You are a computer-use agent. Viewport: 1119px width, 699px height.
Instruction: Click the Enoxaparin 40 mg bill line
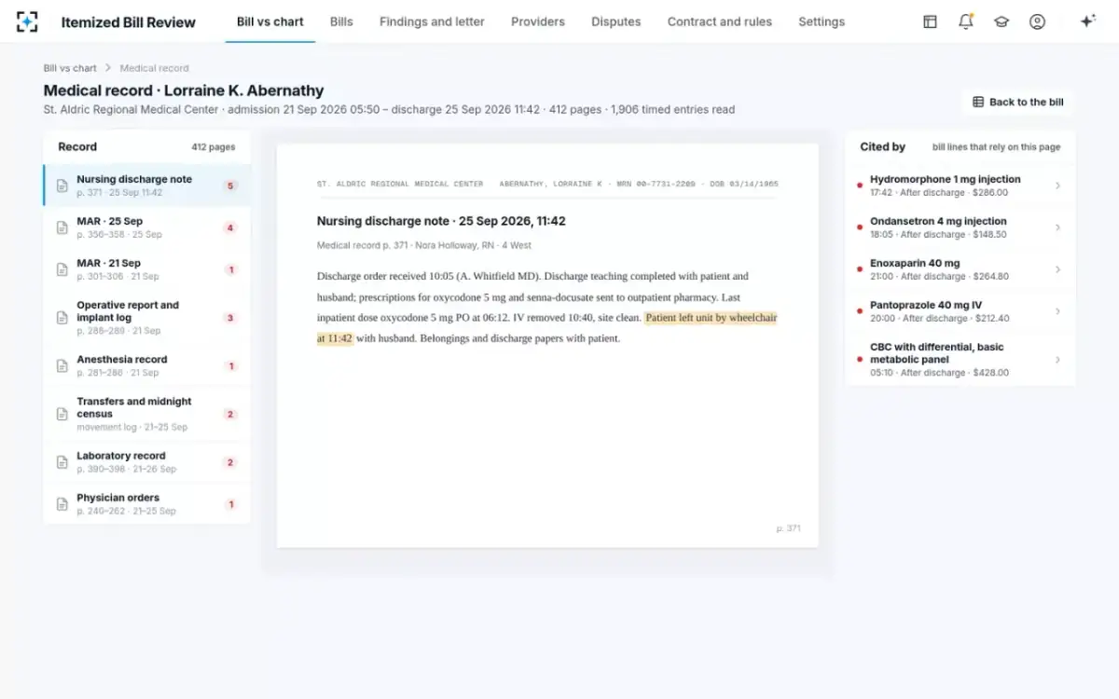(x=960, y=269)
